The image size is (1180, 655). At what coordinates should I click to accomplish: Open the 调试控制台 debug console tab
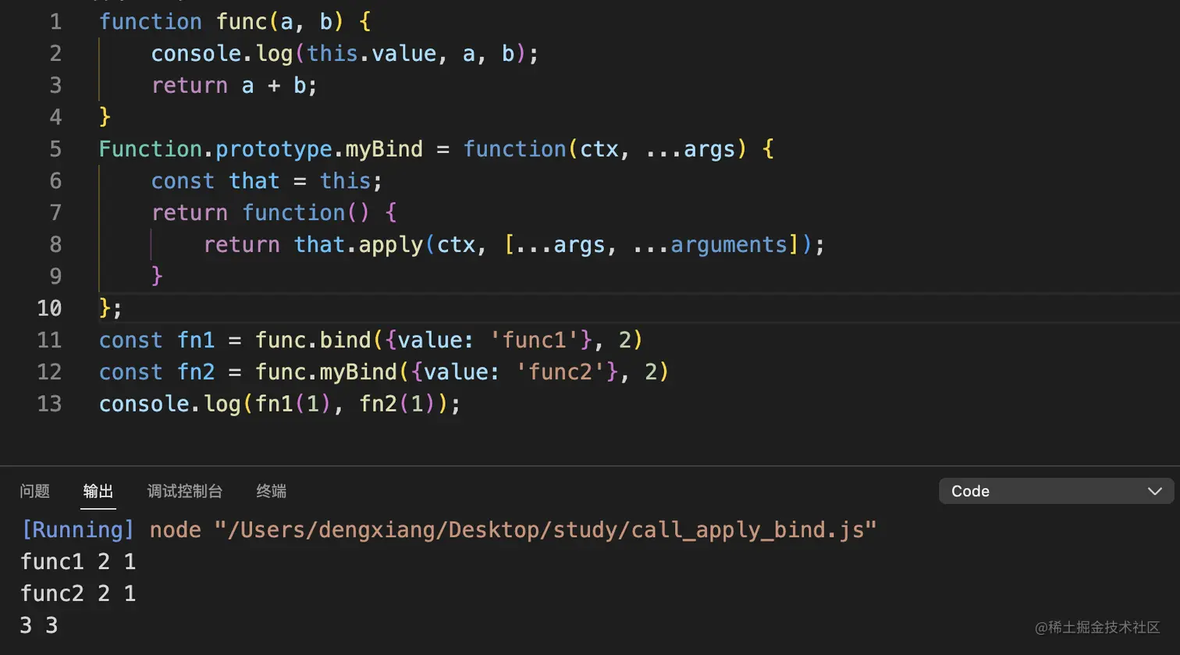click(185, 491)
